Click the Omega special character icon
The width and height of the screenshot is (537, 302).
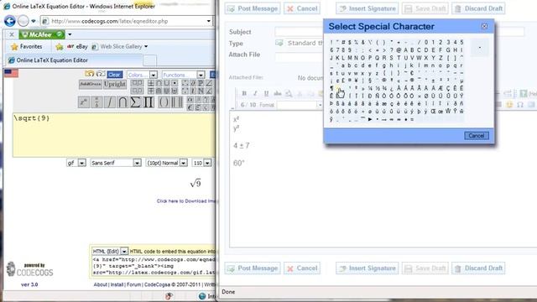[520, 105]
